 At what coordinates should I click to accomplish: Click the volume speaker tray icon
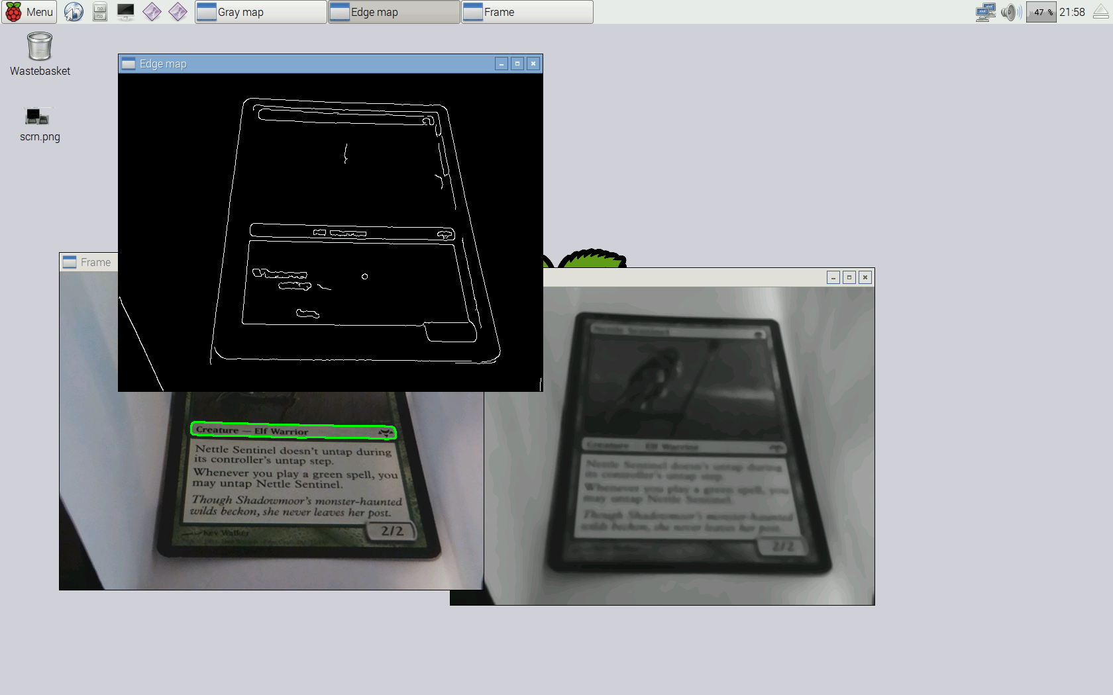[x=1011, y=12]
